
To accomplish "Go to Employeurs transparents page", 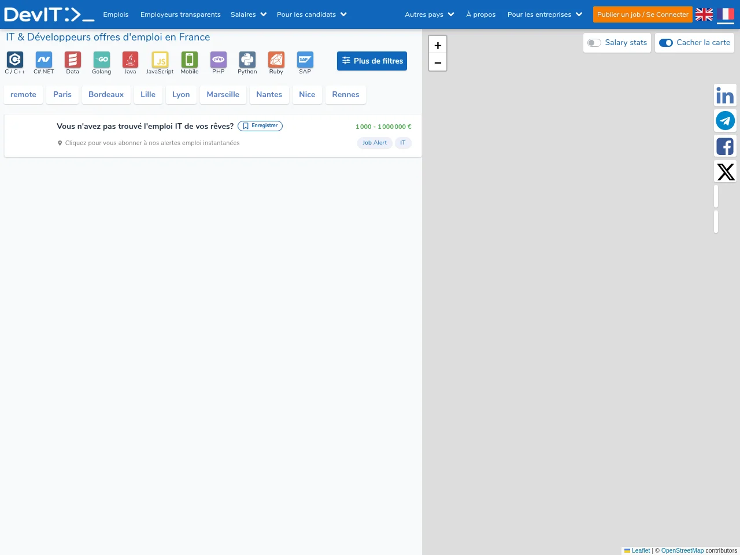I will 180,14.
